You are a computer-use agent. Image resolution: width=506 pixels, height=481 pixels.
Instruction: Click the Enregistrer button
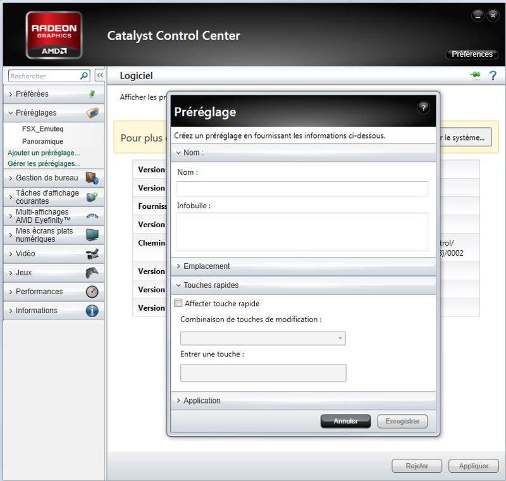(x=402, y=421)
